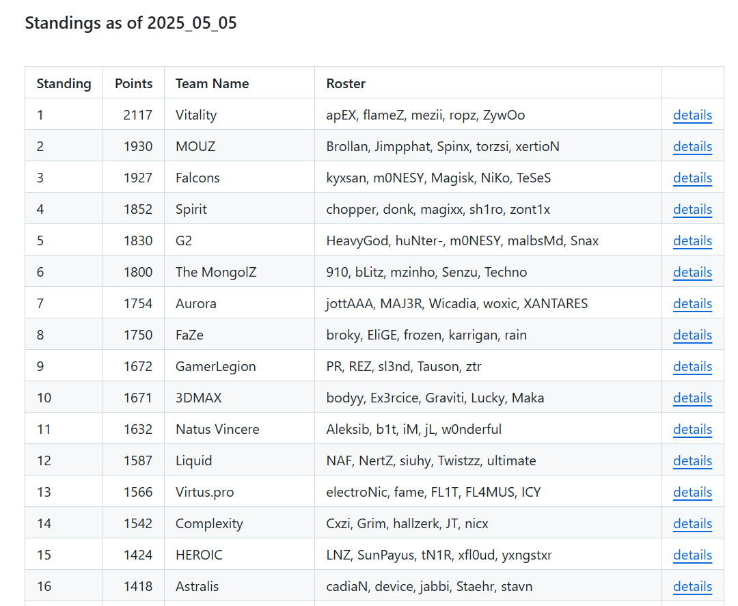Select the MOUZ team name cell
738x606 pixels.
(240, 146)
